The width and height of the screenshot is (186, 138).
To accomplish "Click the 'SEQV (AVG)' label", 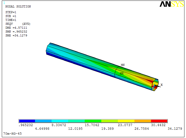I will (18, 24).
